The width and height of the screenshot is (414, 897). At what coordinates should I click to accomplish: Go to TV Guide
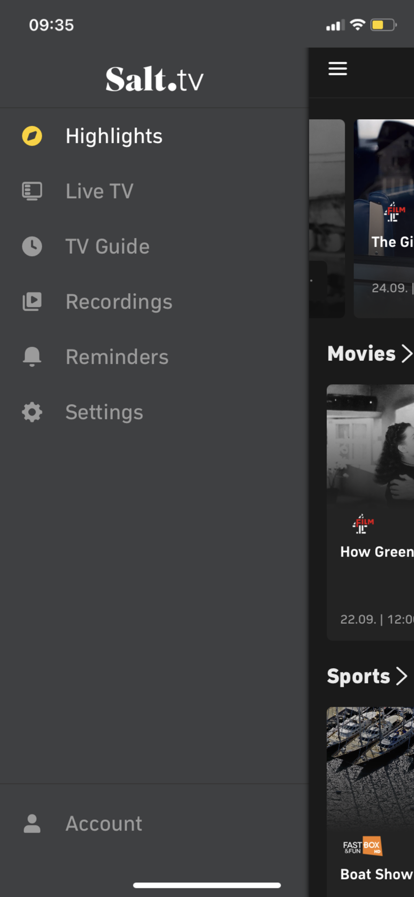(154, 246)
